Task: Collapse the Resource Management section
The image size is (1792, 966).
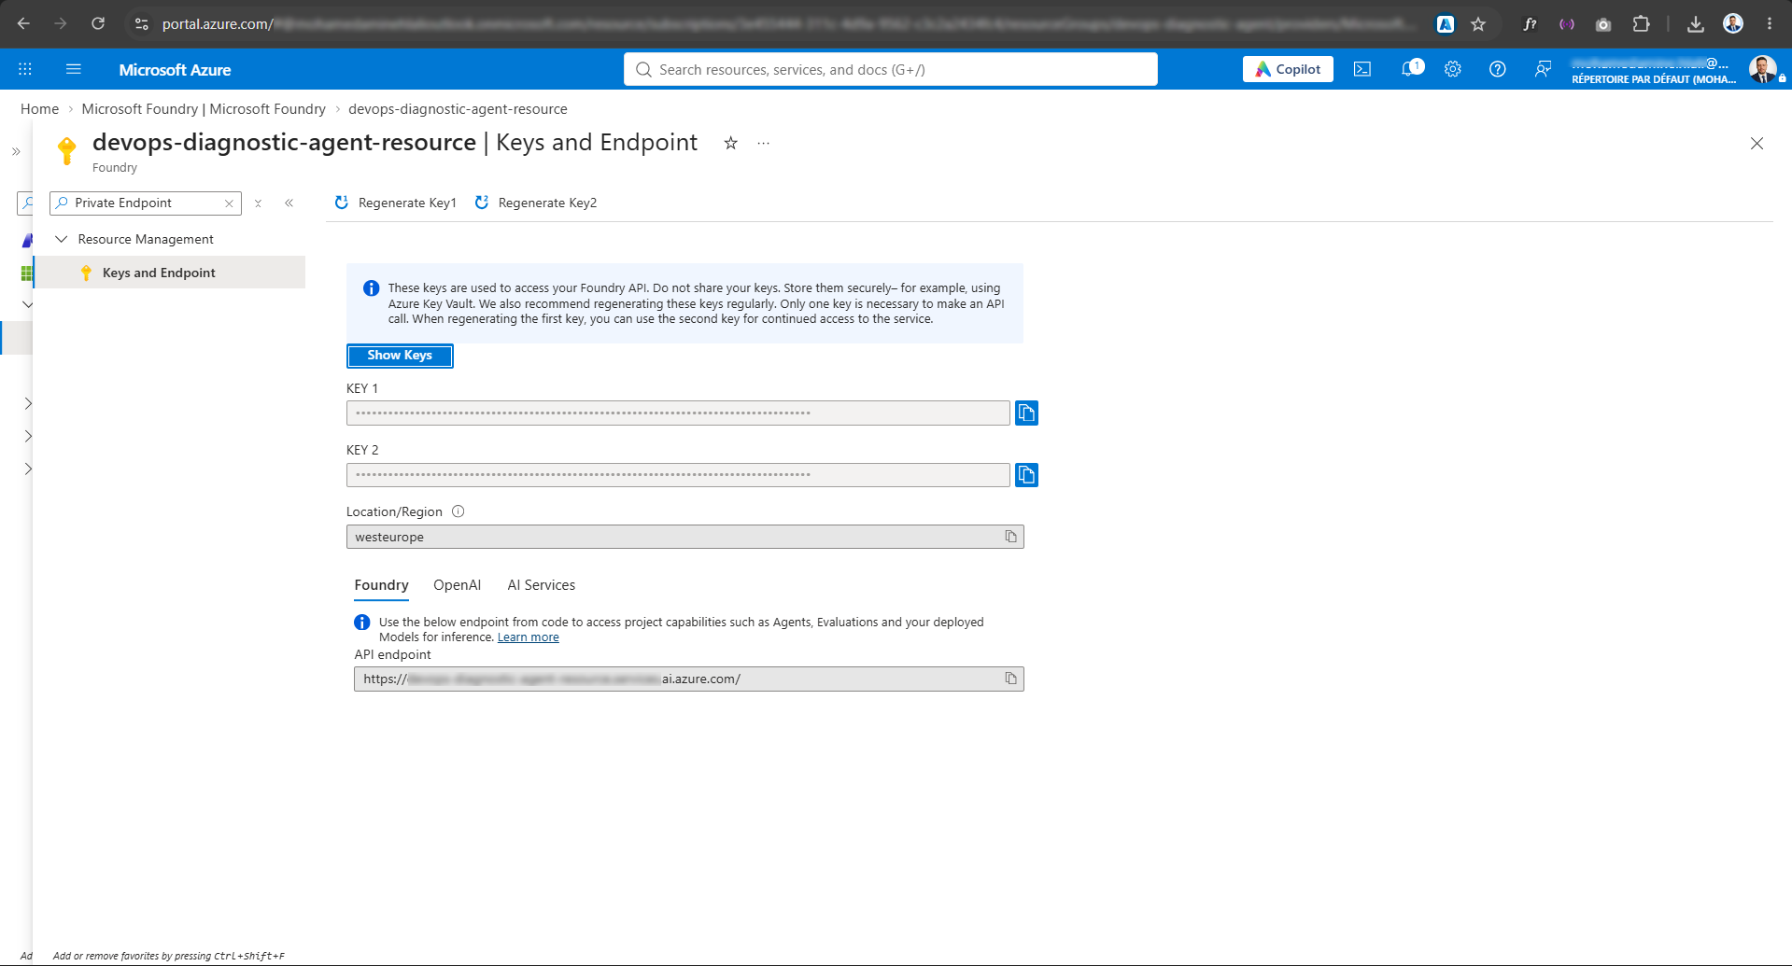Action: (x=62, y=239)
